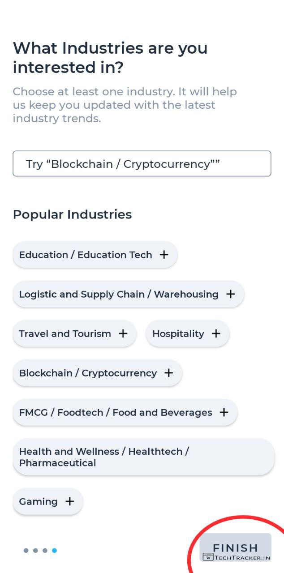The height and width of the screenshot is (573, 284).
Task: Click plus icon beside FMCG / Foodtech chip
Action: tap(224, 412)
